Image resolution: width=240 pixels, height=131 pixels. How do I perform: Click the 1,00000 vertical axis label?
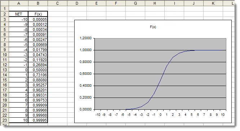coord(85,50)
